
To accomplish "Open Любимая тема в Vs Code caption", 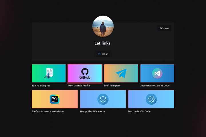I will point(155,86).
